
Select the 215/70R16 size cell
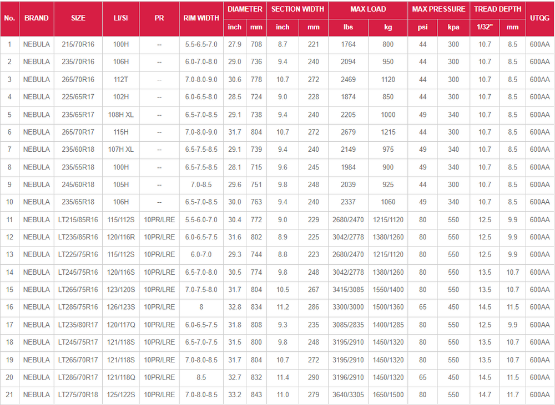[78, 44]
